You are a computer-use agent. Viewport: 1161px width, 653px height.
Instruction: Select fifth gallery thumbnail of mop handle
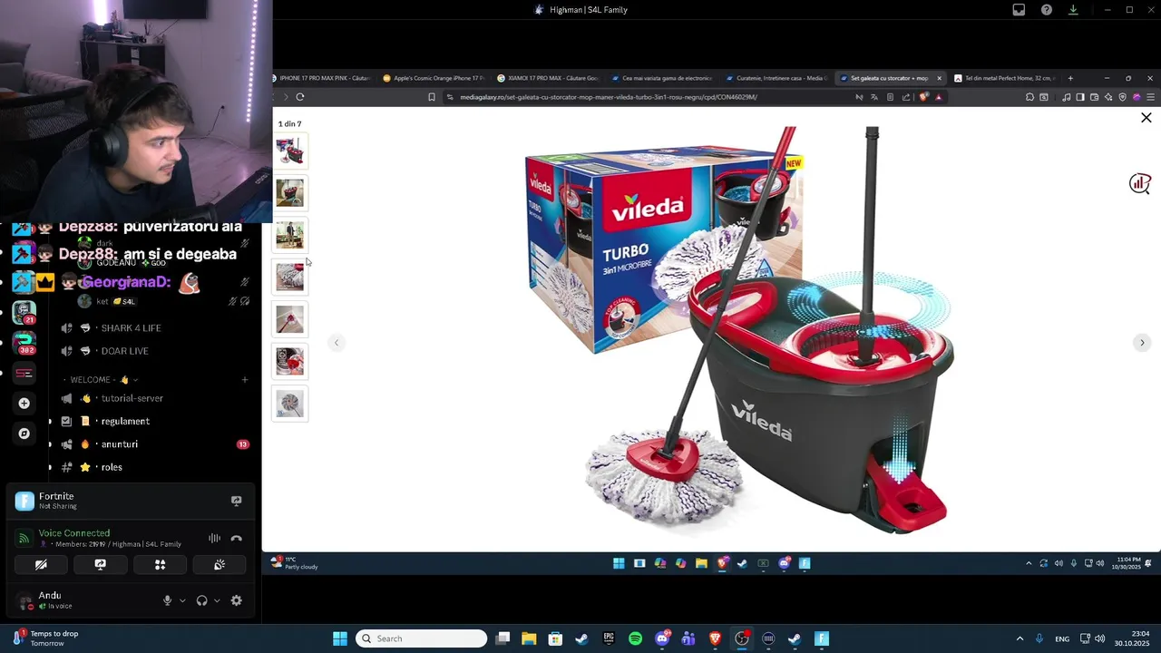pos(290,319)
